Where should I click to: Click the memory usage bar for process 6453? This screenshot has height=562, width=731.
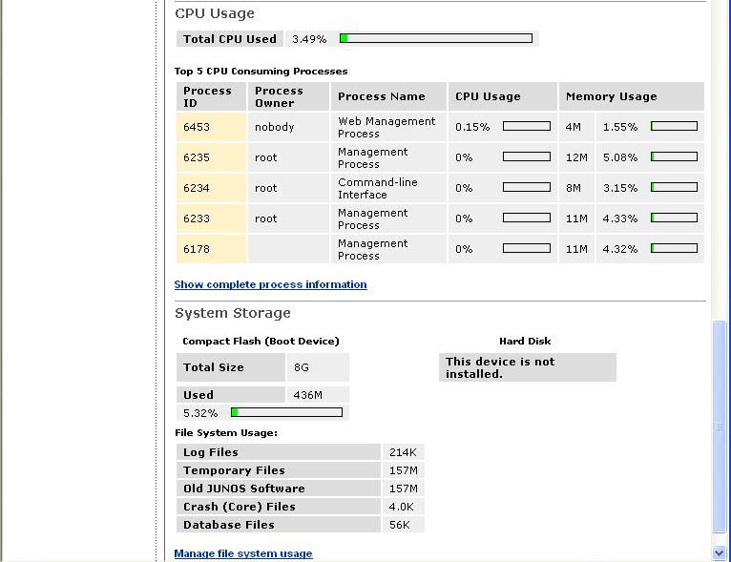(x=674, y=126)
